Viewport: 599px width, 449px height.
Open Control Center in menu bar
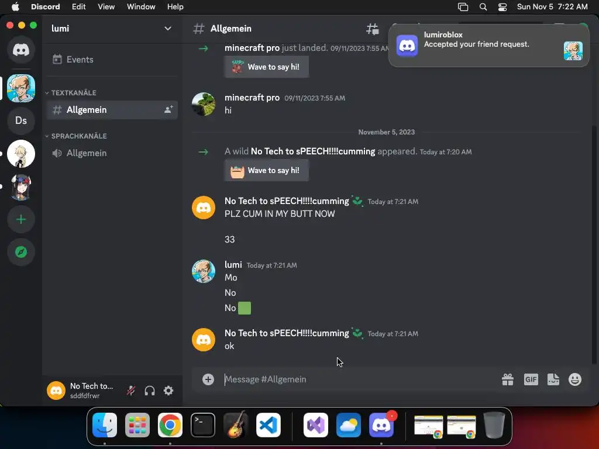click(502, 6)
